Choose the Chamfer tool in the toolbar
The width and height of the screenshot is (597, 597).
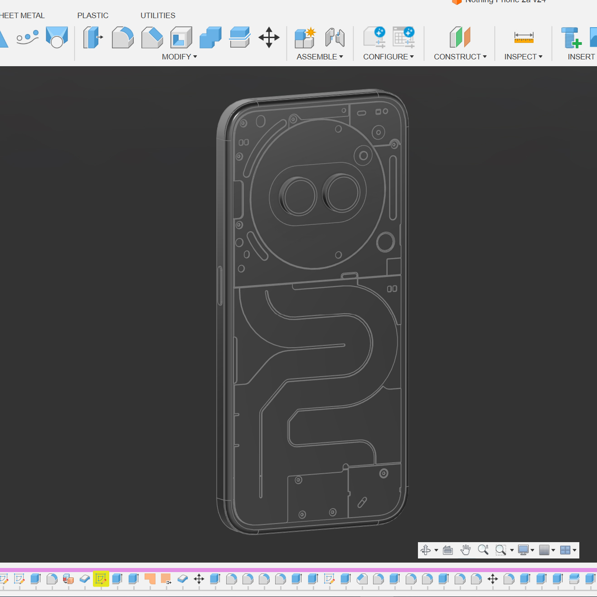152,37
